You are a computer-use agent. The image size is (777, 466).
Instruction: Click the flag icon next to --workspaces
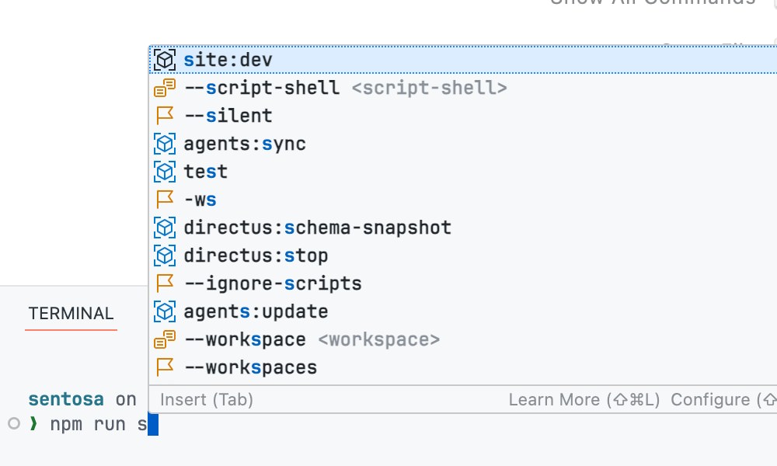(165, 367)
